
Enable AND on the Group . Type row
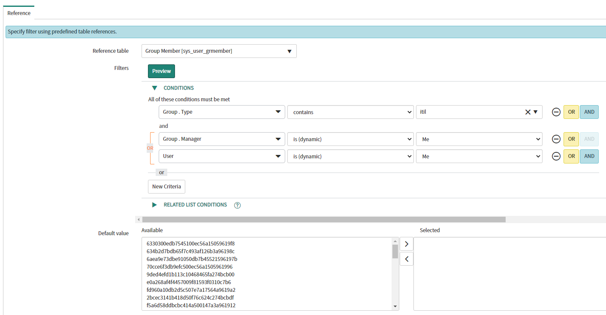coord(589,112)
